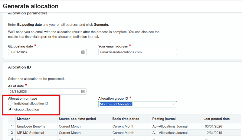Open the As of date calendar picker

click(x=83, y=92)
